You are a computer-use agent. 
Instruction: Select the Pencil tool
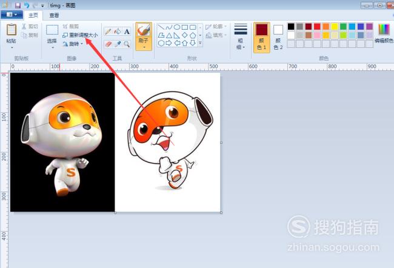click(109, 32)
